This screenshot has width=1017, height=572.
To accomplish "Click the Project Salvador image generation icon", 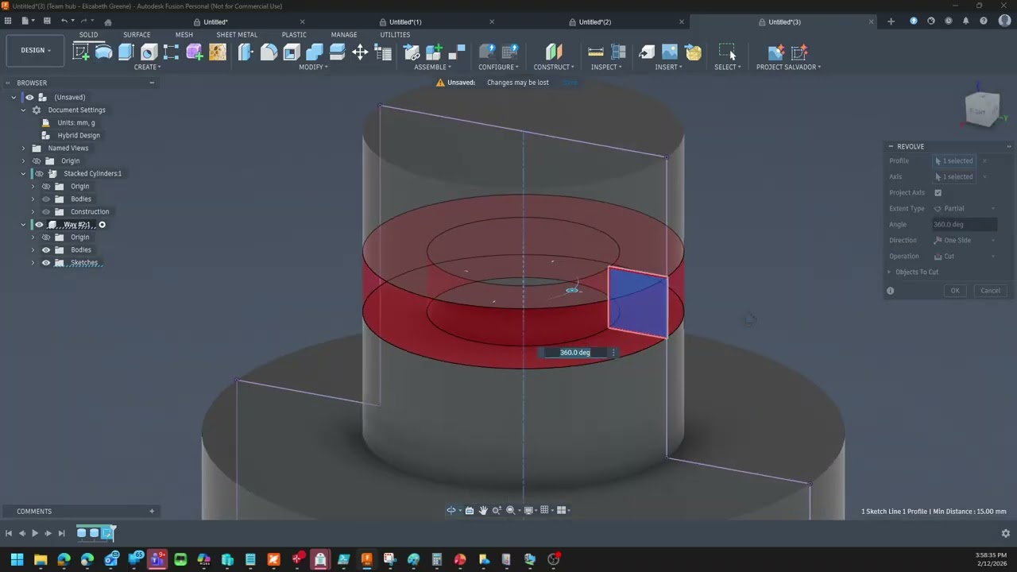I will [x=776, y=52].
